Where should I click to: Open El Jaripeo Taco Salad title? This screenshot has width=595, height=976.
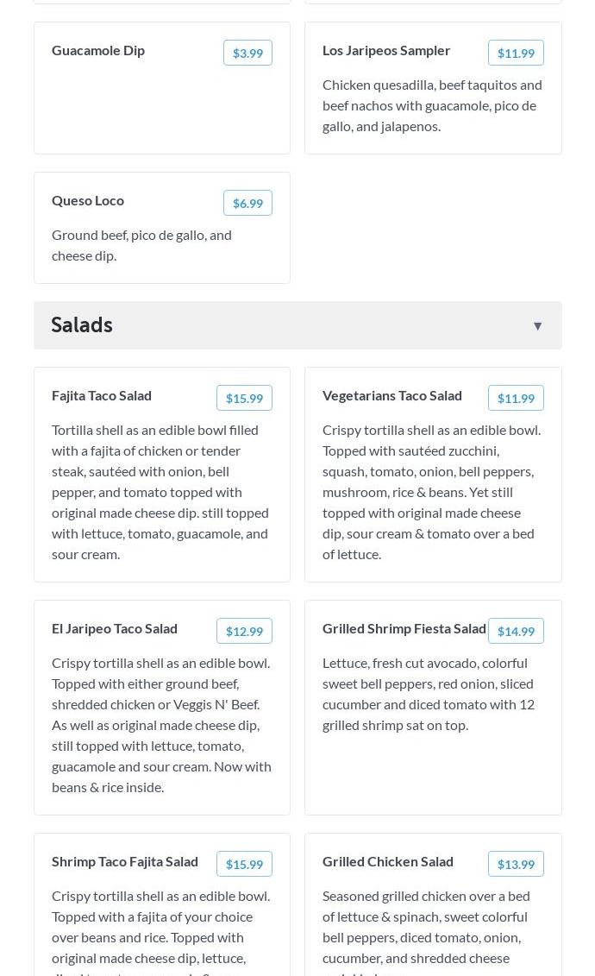click(115, 628)
